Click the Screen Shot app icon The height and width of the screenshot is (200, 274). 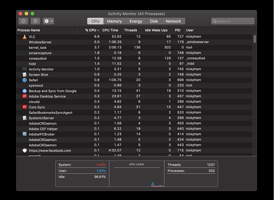[25, 74]
